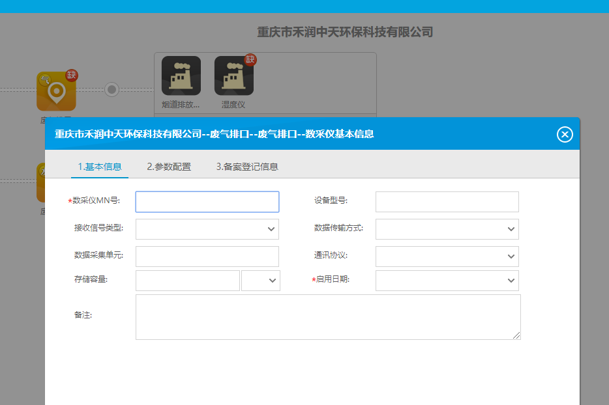Image resolution: width=609 pixels, height=405 pixels.
Task: Expand the 通讯协议 dropdown
Action: [447, 257]
